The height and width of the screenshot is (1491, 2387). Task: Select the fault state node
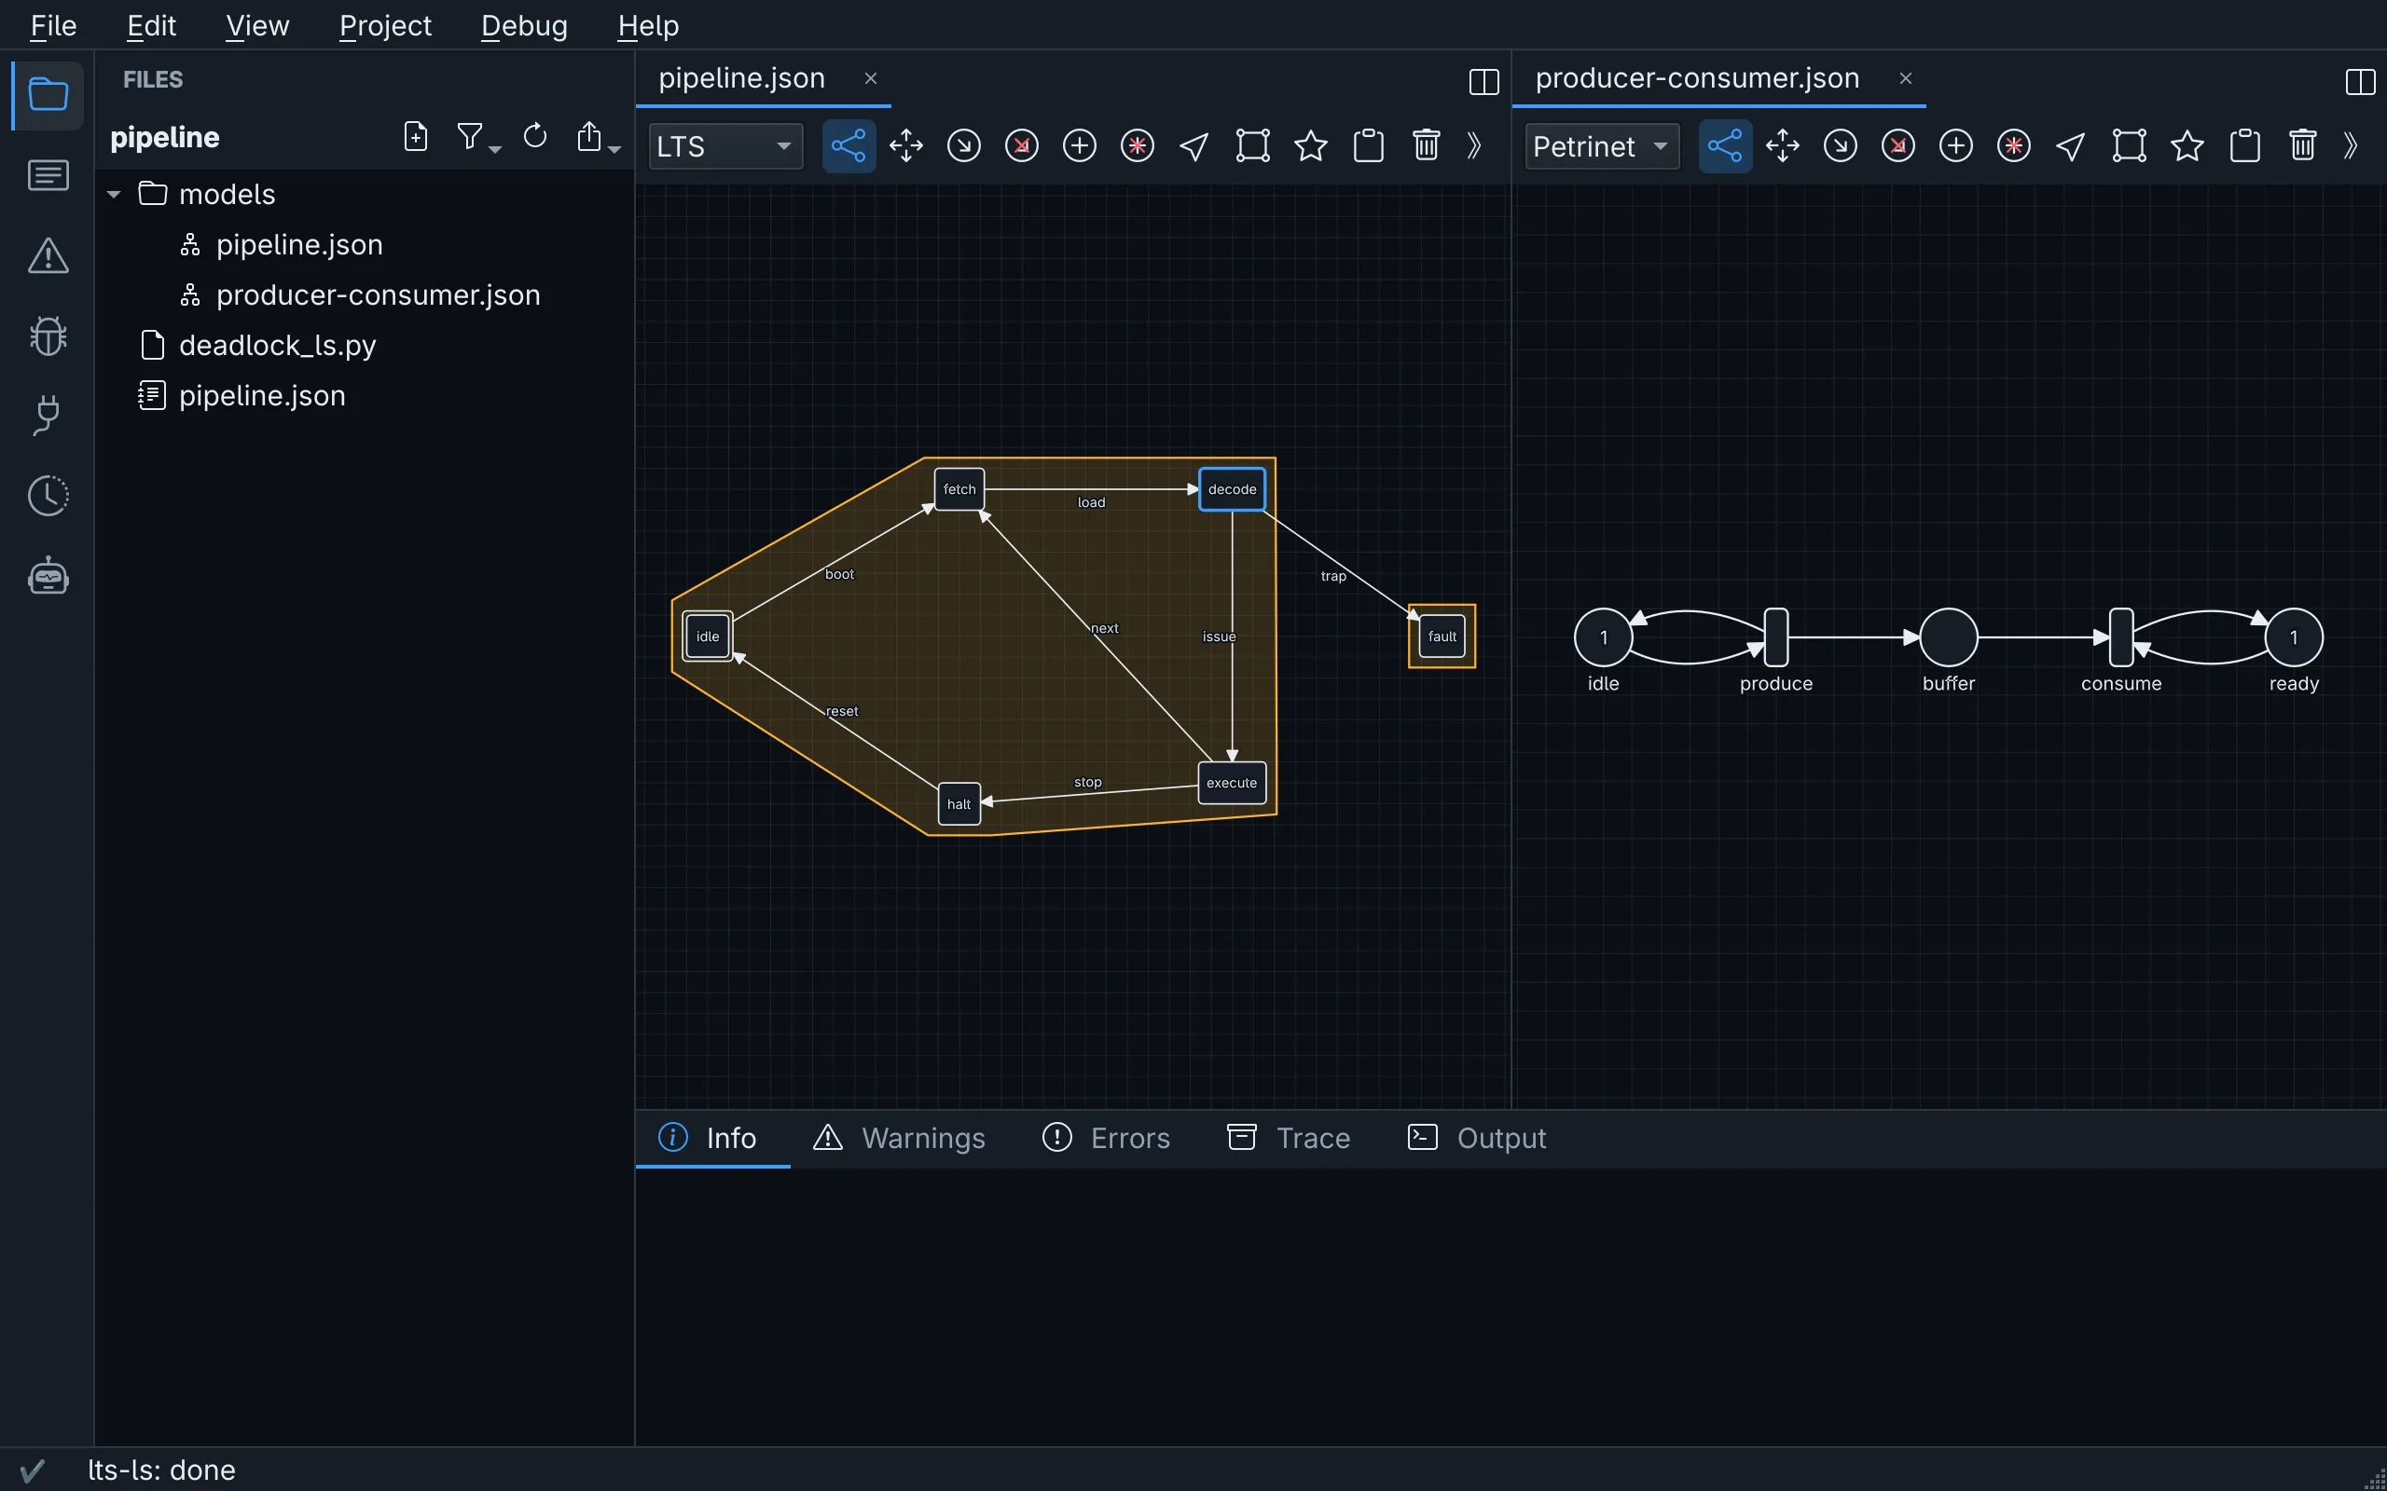coord(1442,636)
